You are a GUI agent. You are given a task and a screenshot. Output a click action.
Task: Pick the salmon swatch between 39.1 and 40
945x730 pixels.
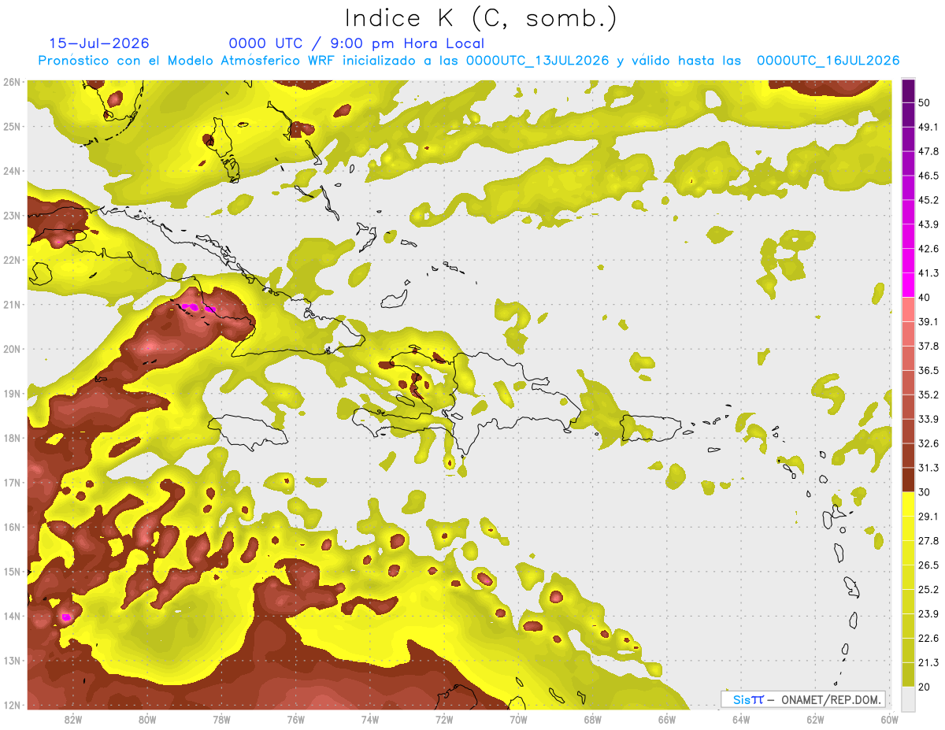click(x=908, y=309)
